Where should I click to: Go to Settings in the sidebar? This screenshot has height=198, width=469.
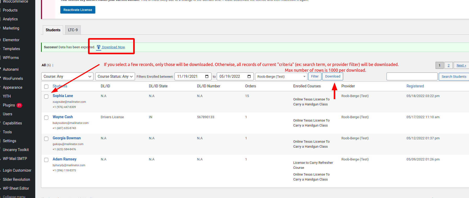10,141
